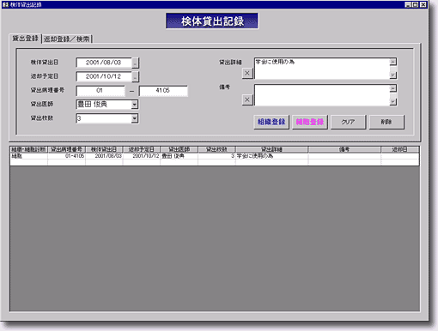Clear the 備考 field with its X button
The image size is (438, 331).
247,99
